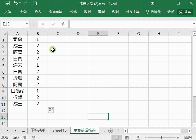This screenshot has width=196, height=140.
Task: Select column E header
Action: point(98,34)
